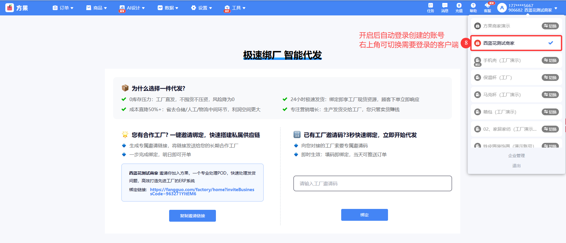Click the 充值 recharge icon
Screen dimensions: 566x243
coord(459,8)
